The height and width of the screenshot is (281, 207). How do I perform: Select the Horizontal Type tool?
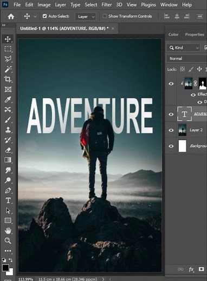[x=8, y=200]
